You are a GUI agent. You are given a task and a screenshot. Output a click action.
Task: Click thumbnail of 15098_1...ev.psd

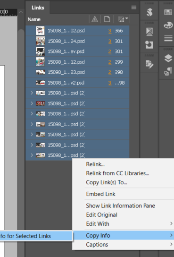(x=40, y=51)
